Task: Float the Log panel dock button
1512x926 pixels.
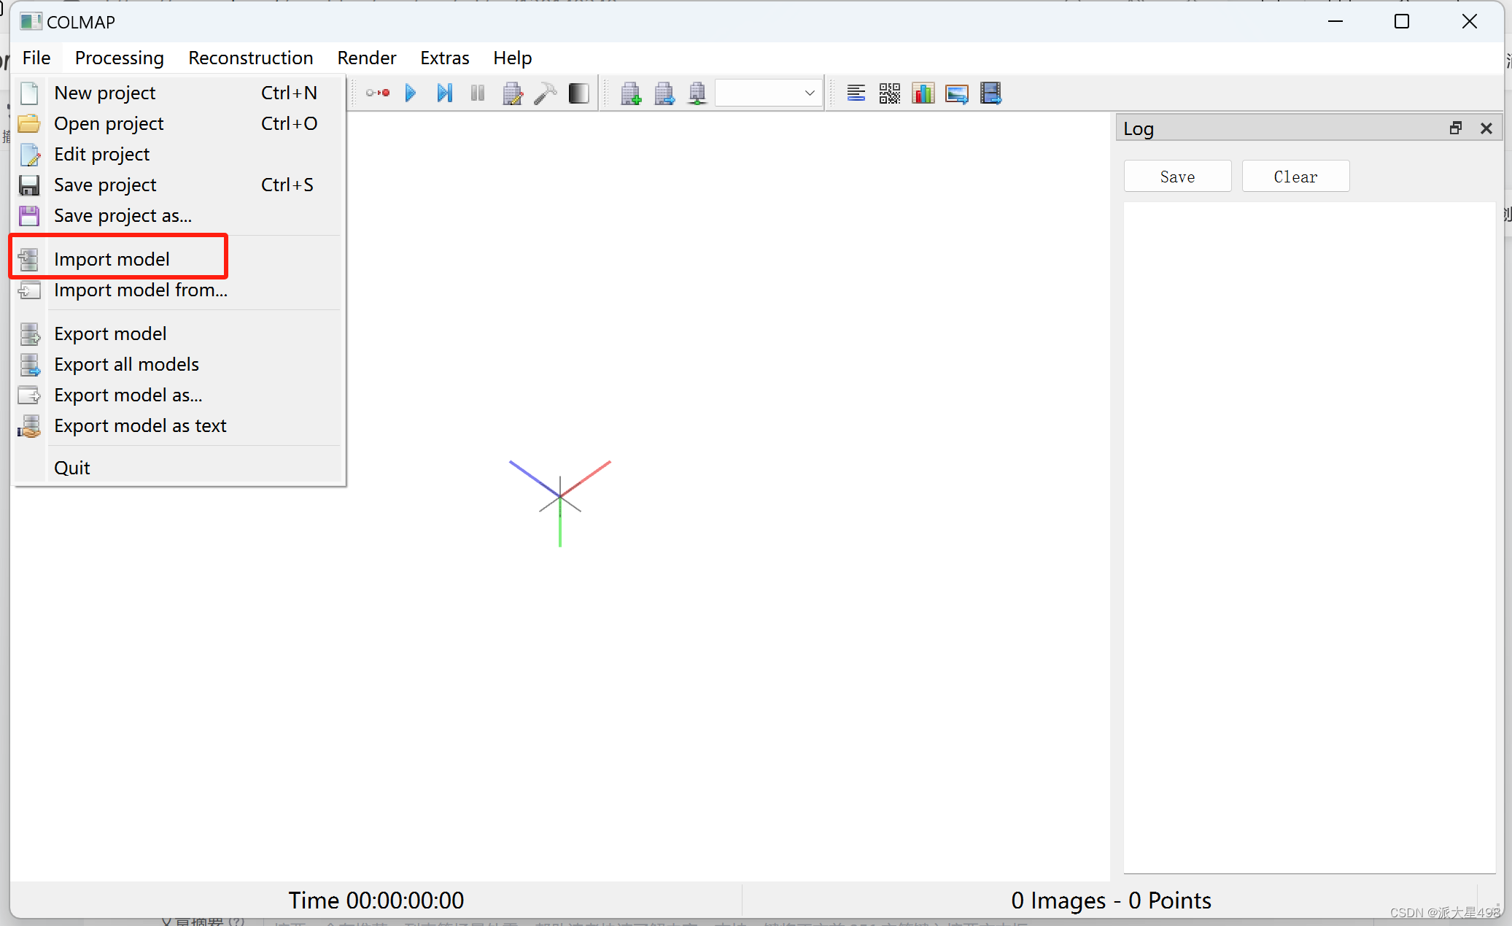Action: pos(1455,128)
